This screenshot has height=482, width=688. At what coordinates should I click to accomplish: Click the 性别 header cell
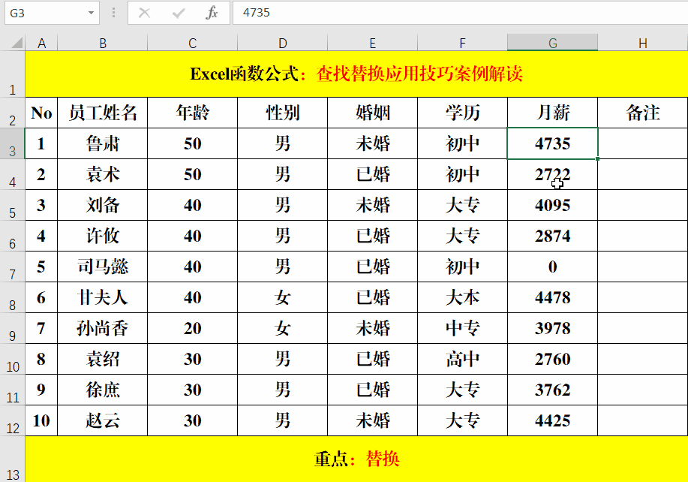click(283, 113)
